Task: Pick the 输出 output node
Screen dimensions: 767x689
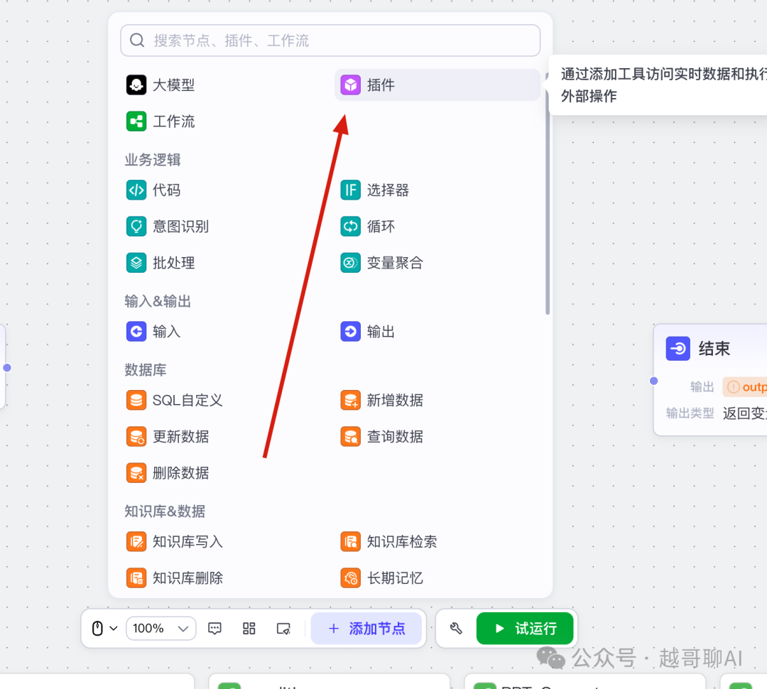Action: [x=368, y=331]
